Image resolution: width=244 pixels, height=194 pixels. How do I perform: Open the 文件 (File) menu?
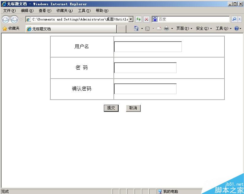[x=9, y=11]
